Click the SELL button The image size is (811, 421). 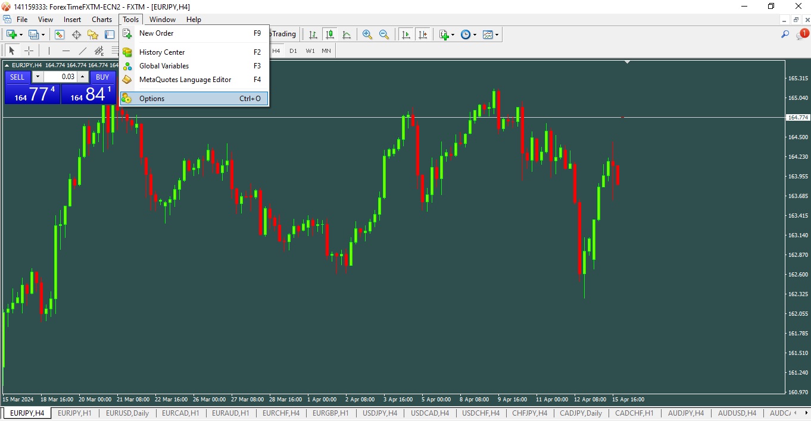pyautogui.click(x=17, y=77)
